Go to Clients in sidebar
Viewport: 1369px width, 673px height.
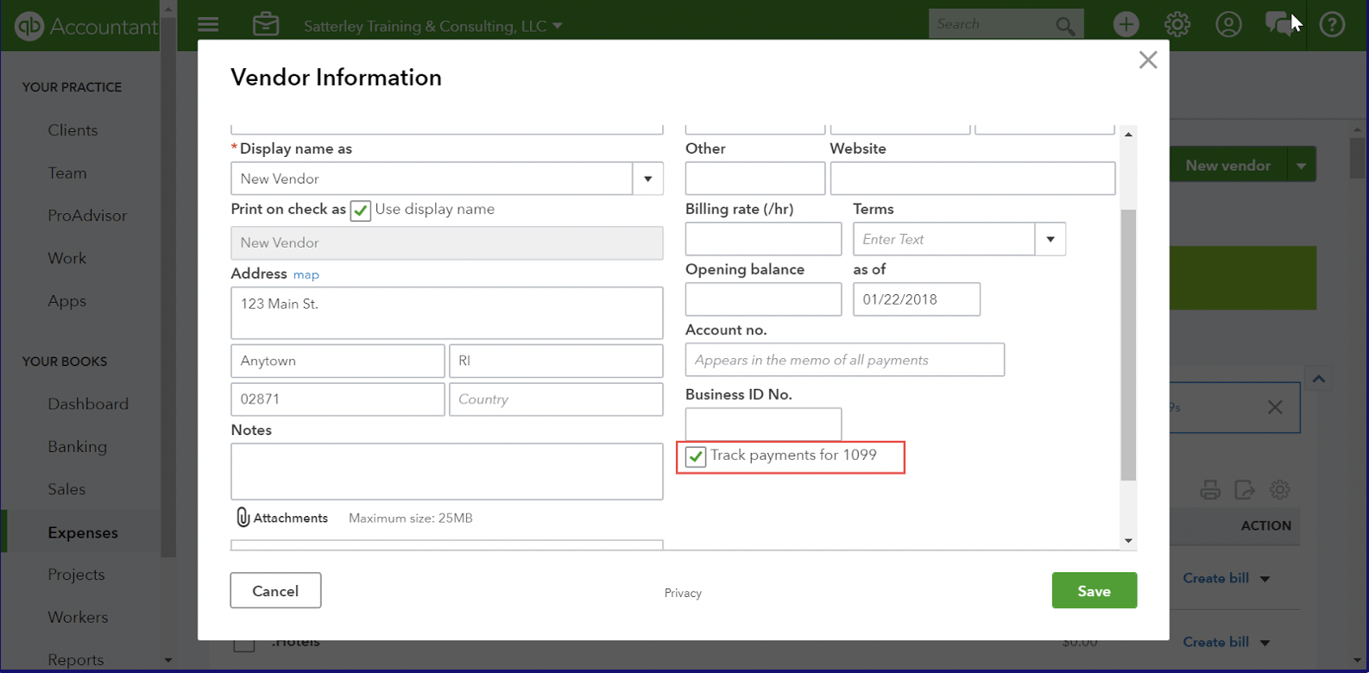pos(73,130)
